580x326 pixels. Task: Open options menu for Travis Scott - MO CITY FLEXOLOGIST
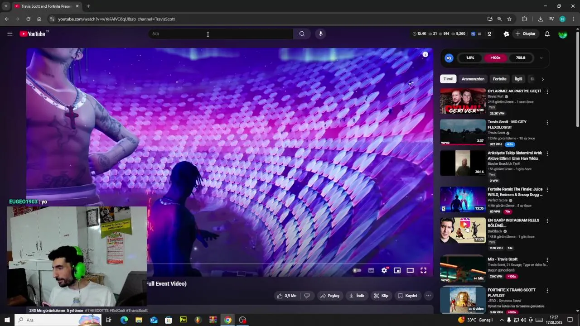[547, 123]
